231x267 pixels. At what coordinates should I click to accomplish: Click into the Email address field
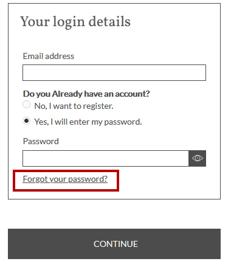(114, 72)
